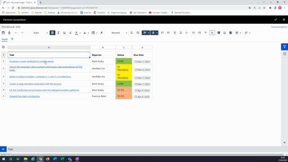Viewport: 288px width, 162px height.
Task: Add a new sheet with the plus icon
Action: 12,39
